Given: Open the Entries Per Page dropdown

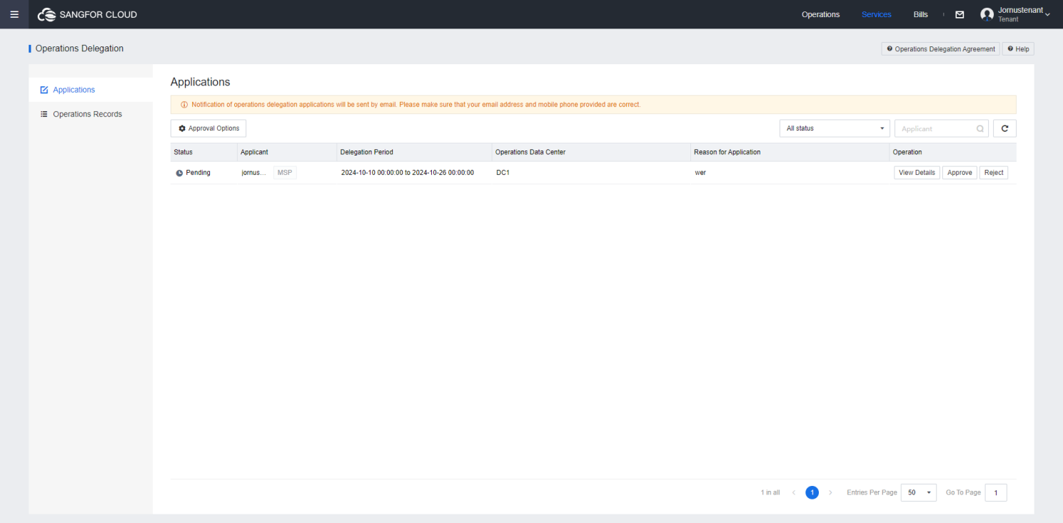Looking at the screenshot, I should (919, 493).
